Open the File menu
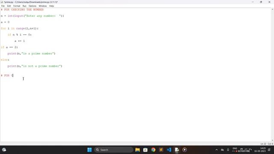Image resolution: width=274 pixels, height=154 pixels. tap(3, 6)
